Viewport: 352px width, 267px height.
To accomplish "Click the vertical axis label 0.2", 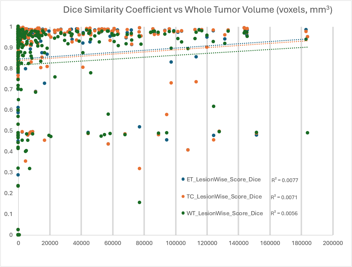I will (x=9, y=193).
